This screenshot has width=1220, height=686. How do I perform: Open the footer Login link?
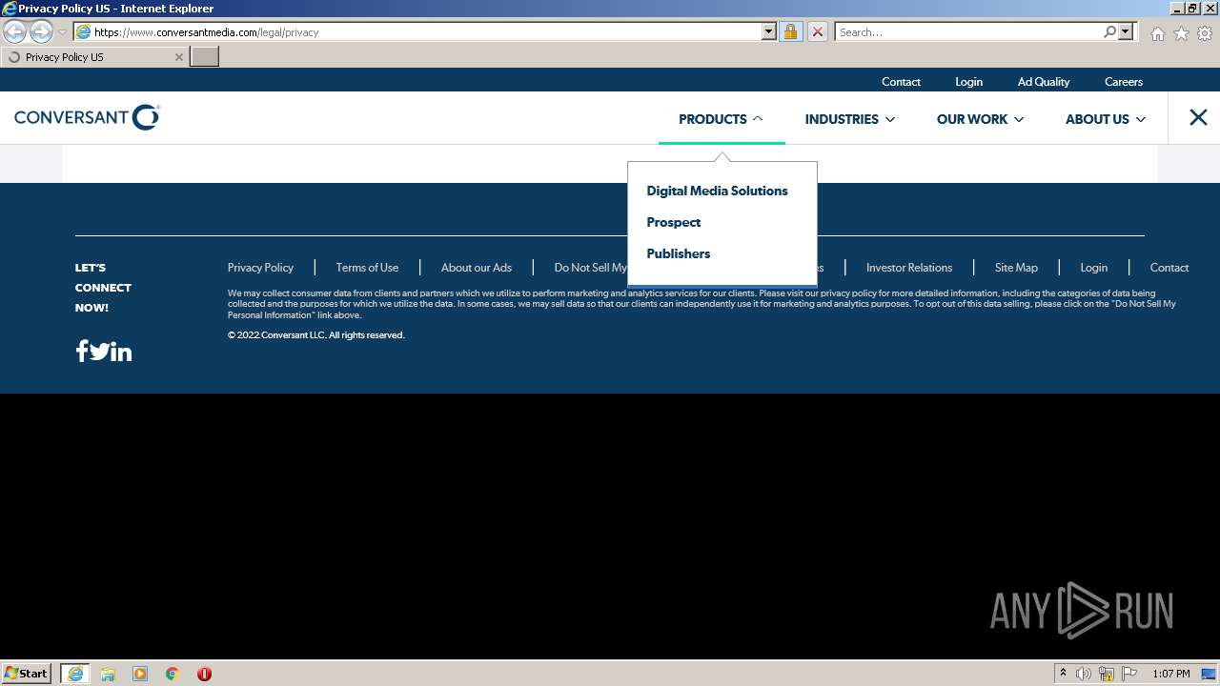point(1093,268)
